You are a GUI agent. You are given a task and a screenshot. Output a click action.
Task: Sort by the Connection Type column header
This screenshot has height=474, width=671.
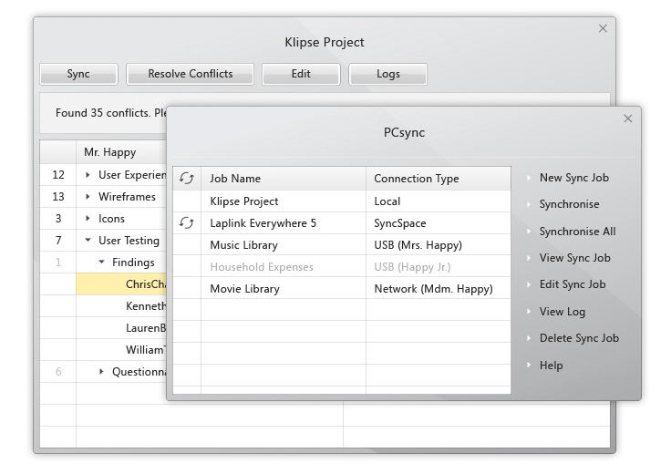(417, 179)
